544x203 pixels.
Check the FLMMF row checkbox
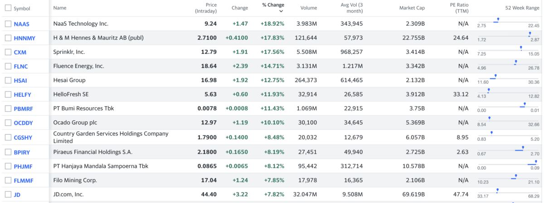coord(8,180)
